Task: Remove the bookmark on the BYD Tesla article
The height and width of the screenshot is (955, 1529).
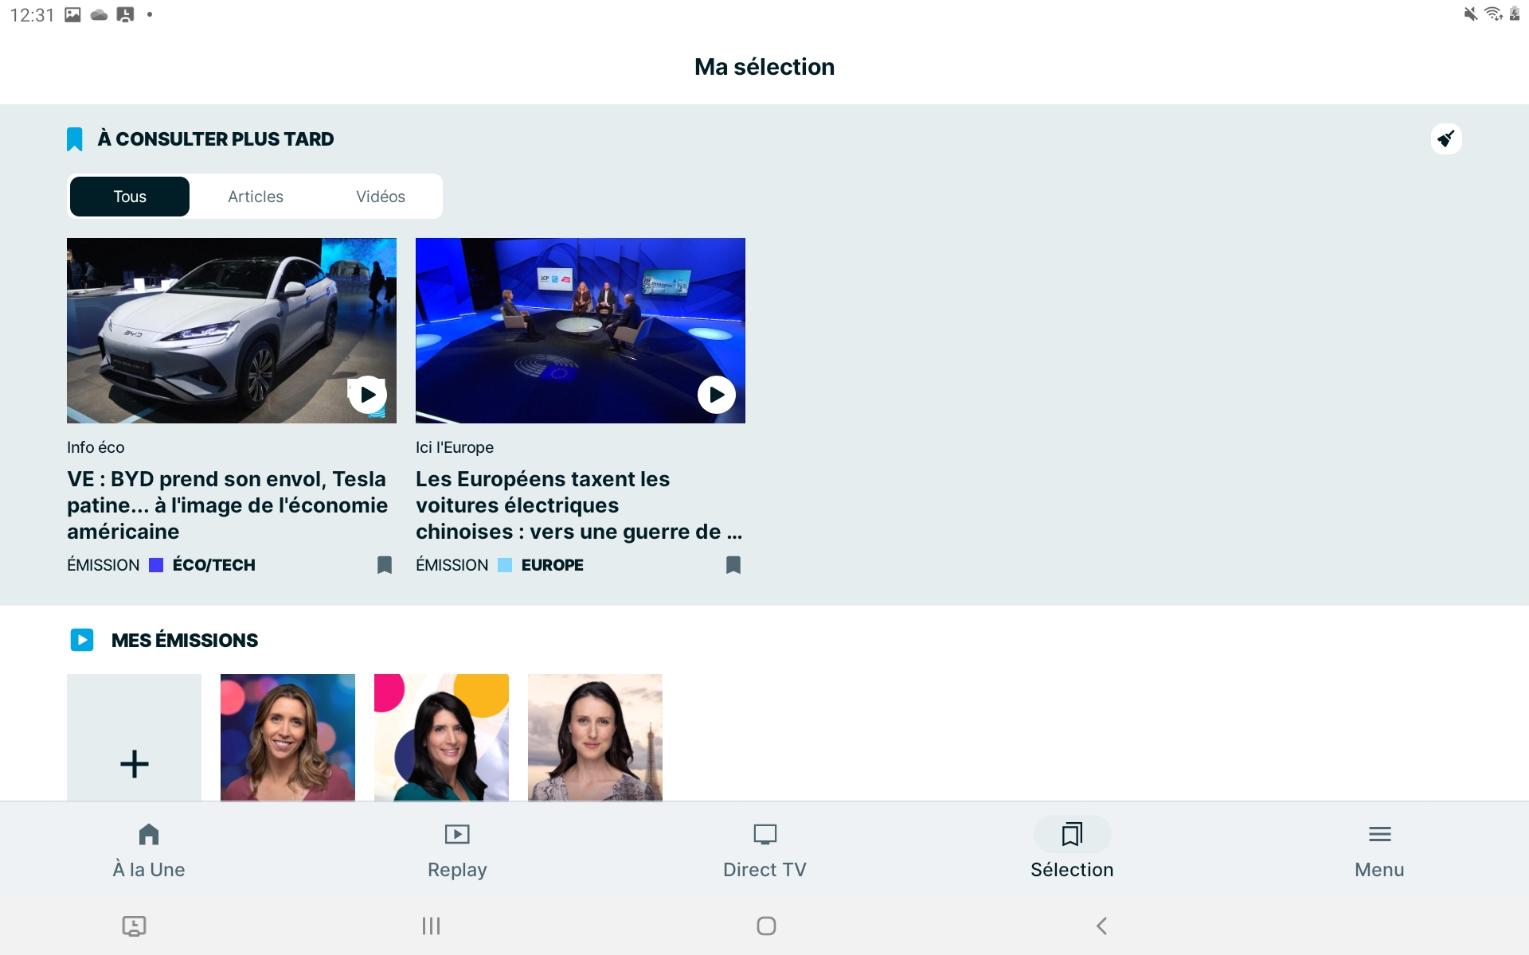Action: pos(385,565)
